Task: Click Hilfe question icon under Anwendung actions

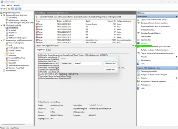Action: pyautogui.click(x=138, y=64)
